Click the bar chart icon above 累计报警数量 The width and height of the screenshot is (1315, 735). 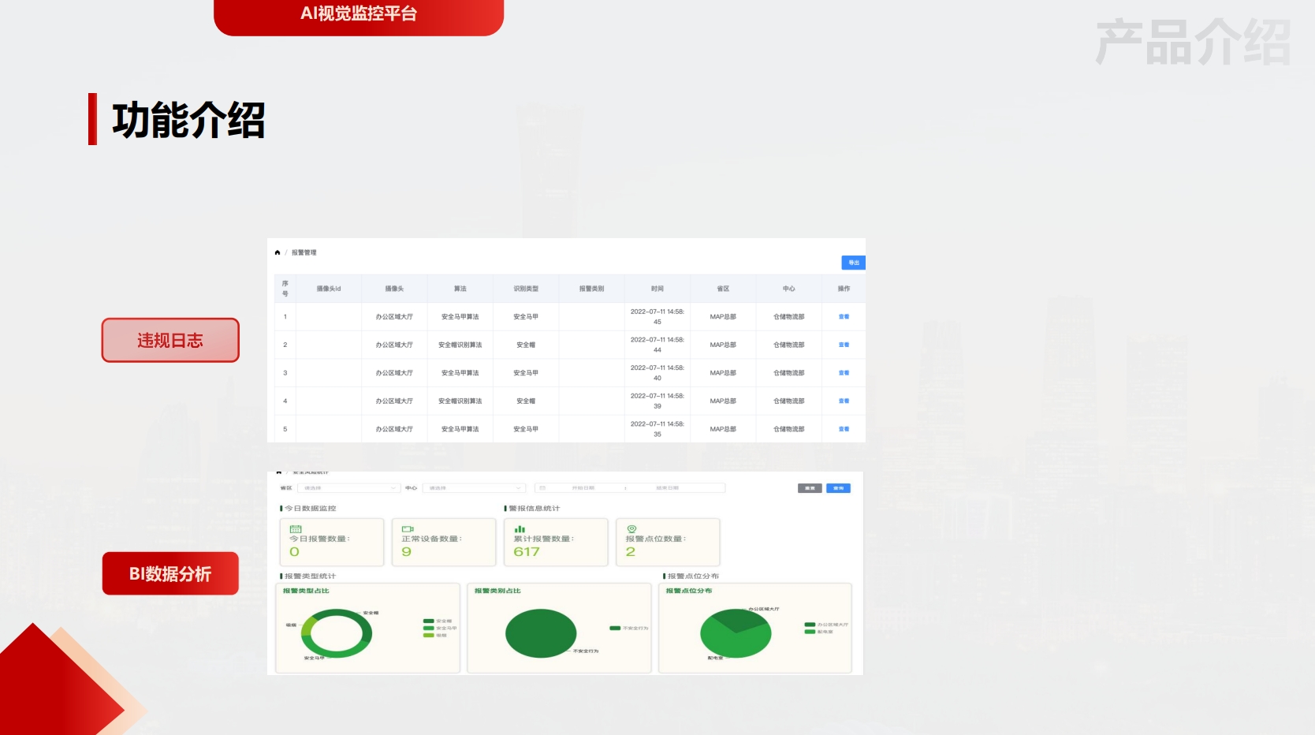click(x=520, y=529)
